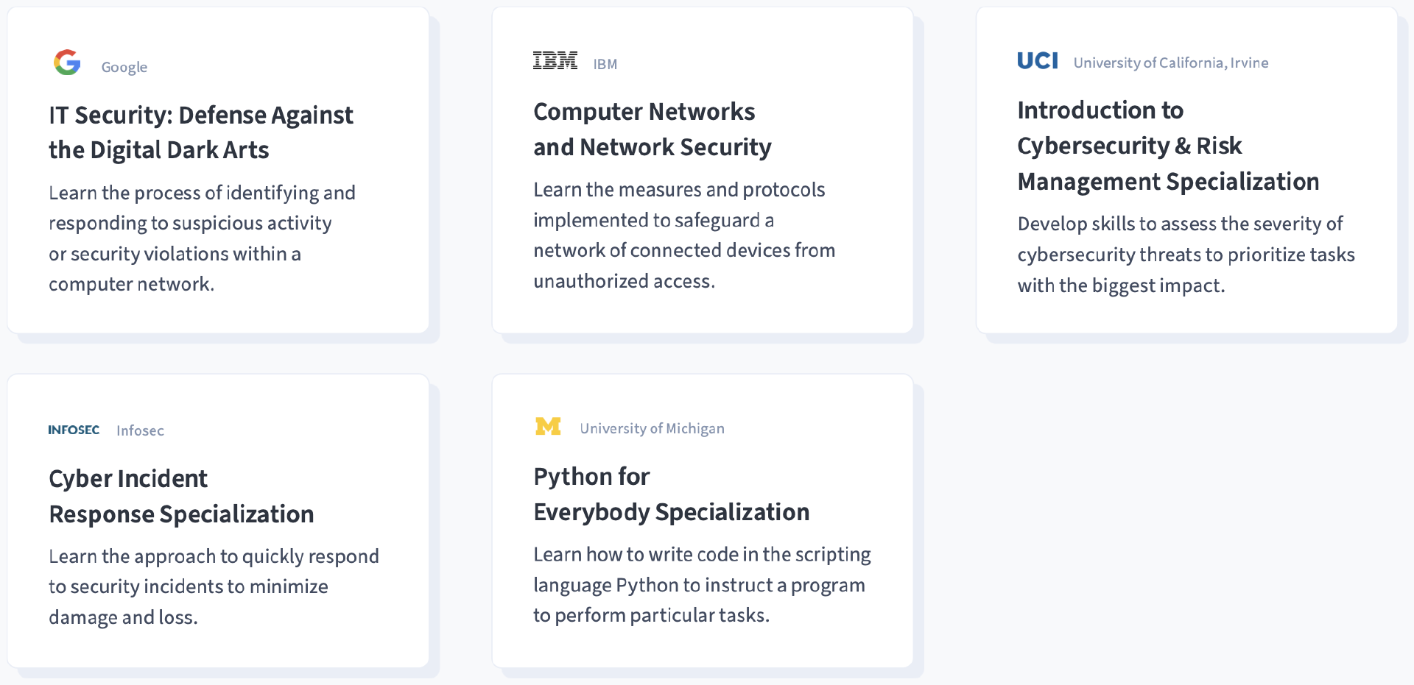The image size is (1414, 685).
Task: Click the Python for Everybody description text
Action: point(701,584)
